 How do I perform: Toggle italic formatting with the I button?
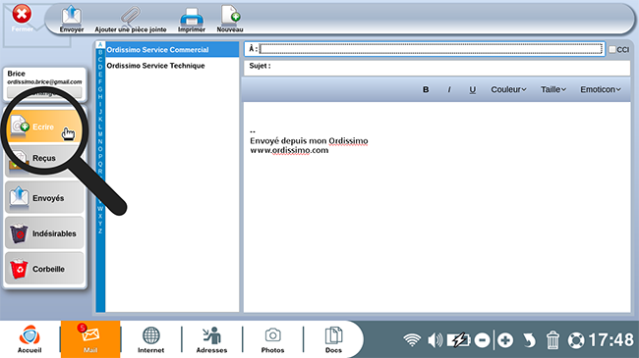point(449,89)
